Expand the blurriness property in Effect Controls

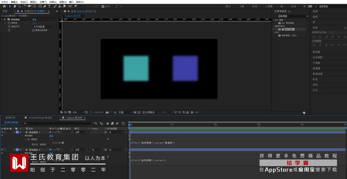(x=5, y=23)
